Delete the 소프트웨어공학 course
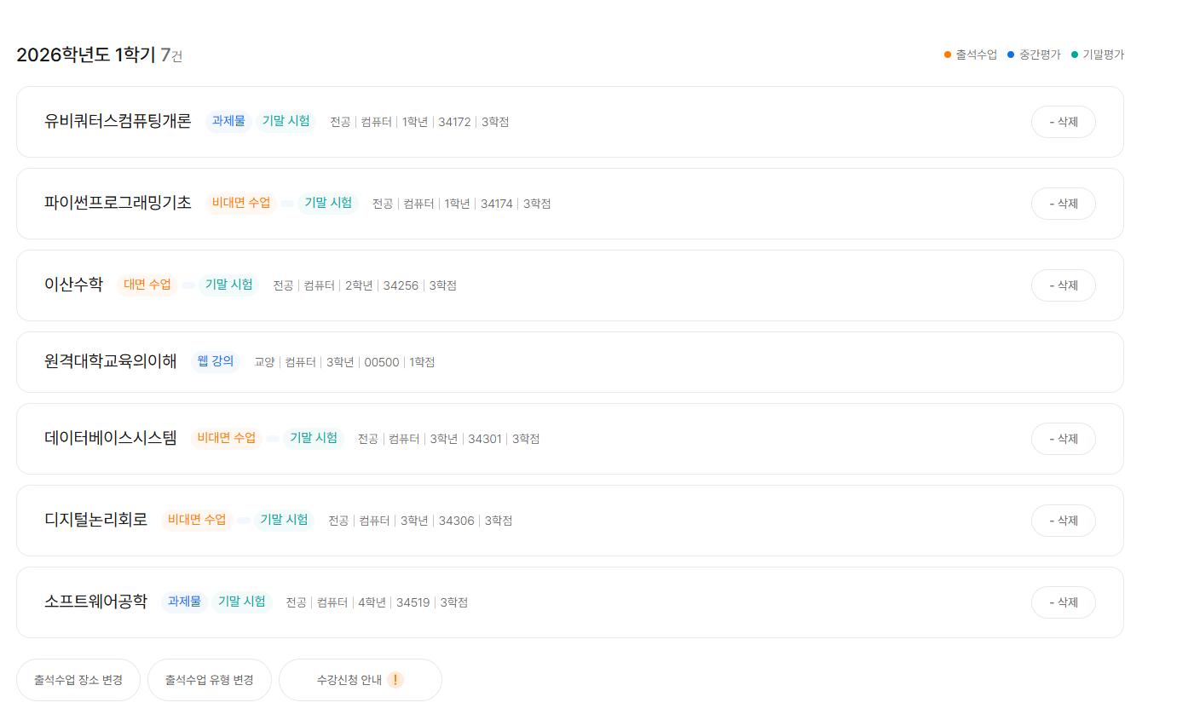 [1063, 602]
